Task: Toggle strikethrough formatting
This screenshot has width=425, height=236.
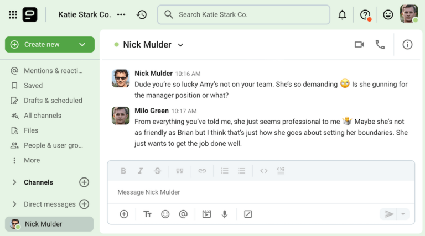Action: click(x=157, y=171)
